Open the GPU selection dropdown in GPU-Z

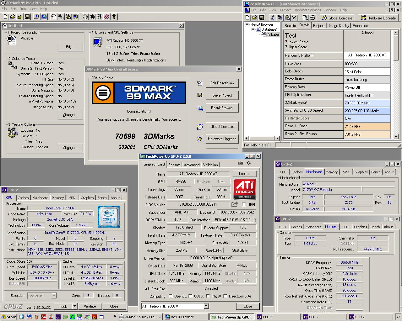click(206, 306)
